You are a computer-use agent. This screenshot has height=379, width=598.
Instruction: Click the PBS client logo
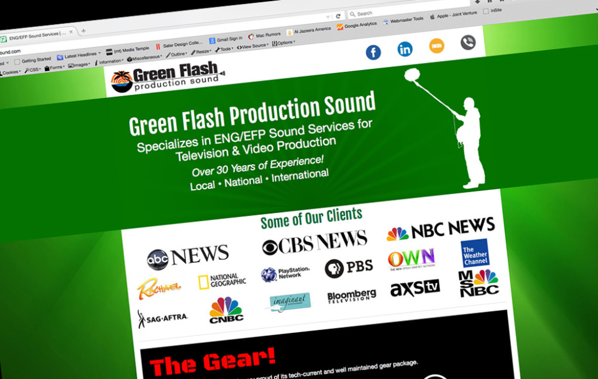[x=349, y=267]
